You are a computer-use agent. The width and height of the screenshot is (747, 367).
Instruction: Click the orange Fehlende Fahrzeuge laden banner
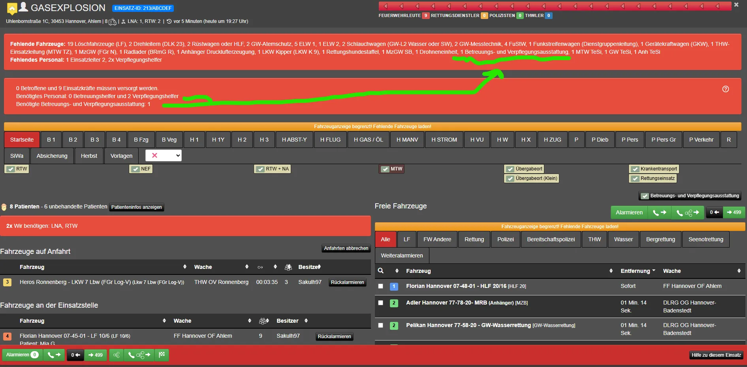[x=372, y=127]
